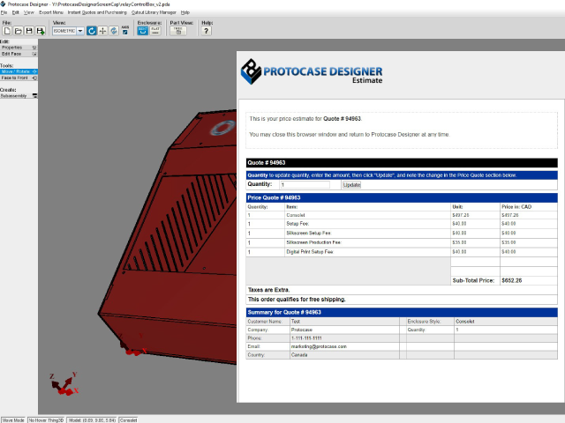Click 'Consolet' entry in status bar
The image size is (565, 423).
(x=128, y=420)
